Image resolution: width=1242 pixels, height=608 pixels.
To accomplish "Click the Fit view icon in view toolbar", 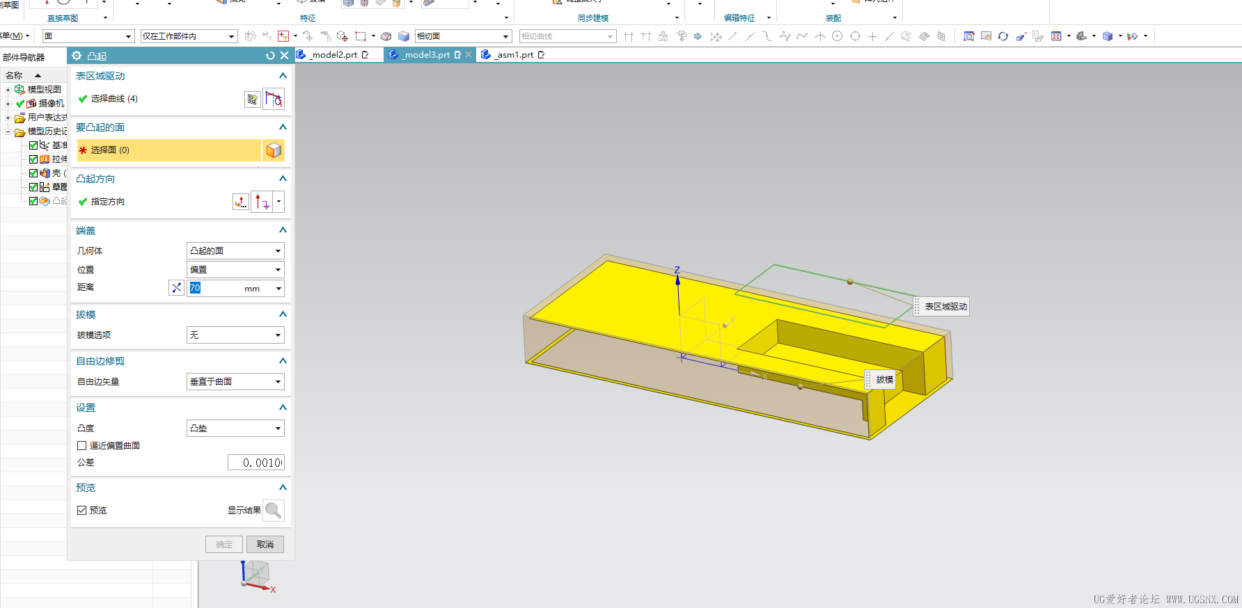I will (968, 36).
